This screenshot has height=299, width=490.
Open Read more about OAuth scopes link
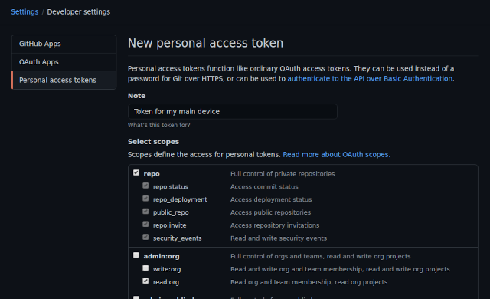[337, 155]
